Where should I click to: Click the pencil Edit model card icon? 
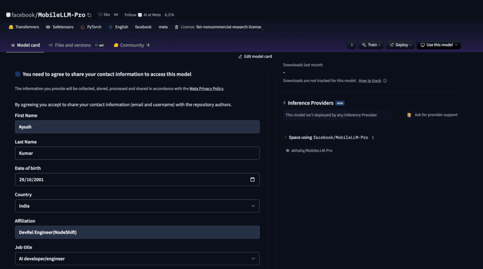coord(241,57)
